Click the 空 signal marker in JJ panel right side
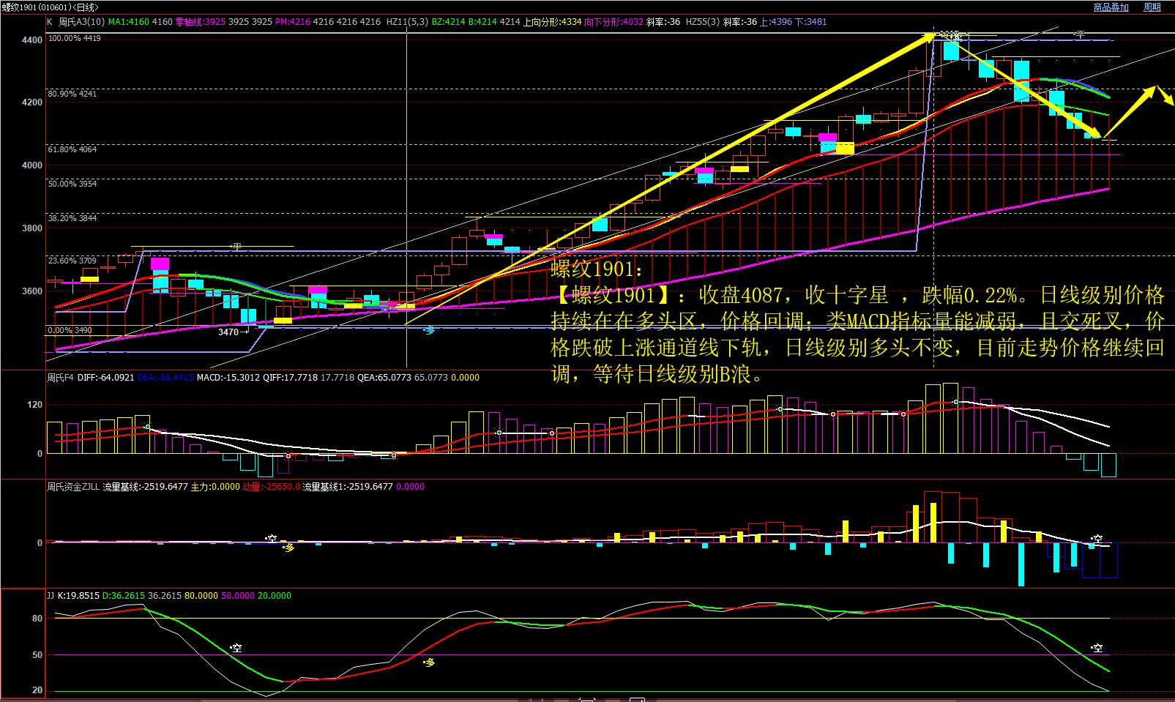 [x=1097, y=649]
